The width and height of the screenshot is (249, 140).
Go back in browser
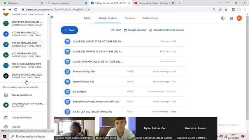[4, 9]
